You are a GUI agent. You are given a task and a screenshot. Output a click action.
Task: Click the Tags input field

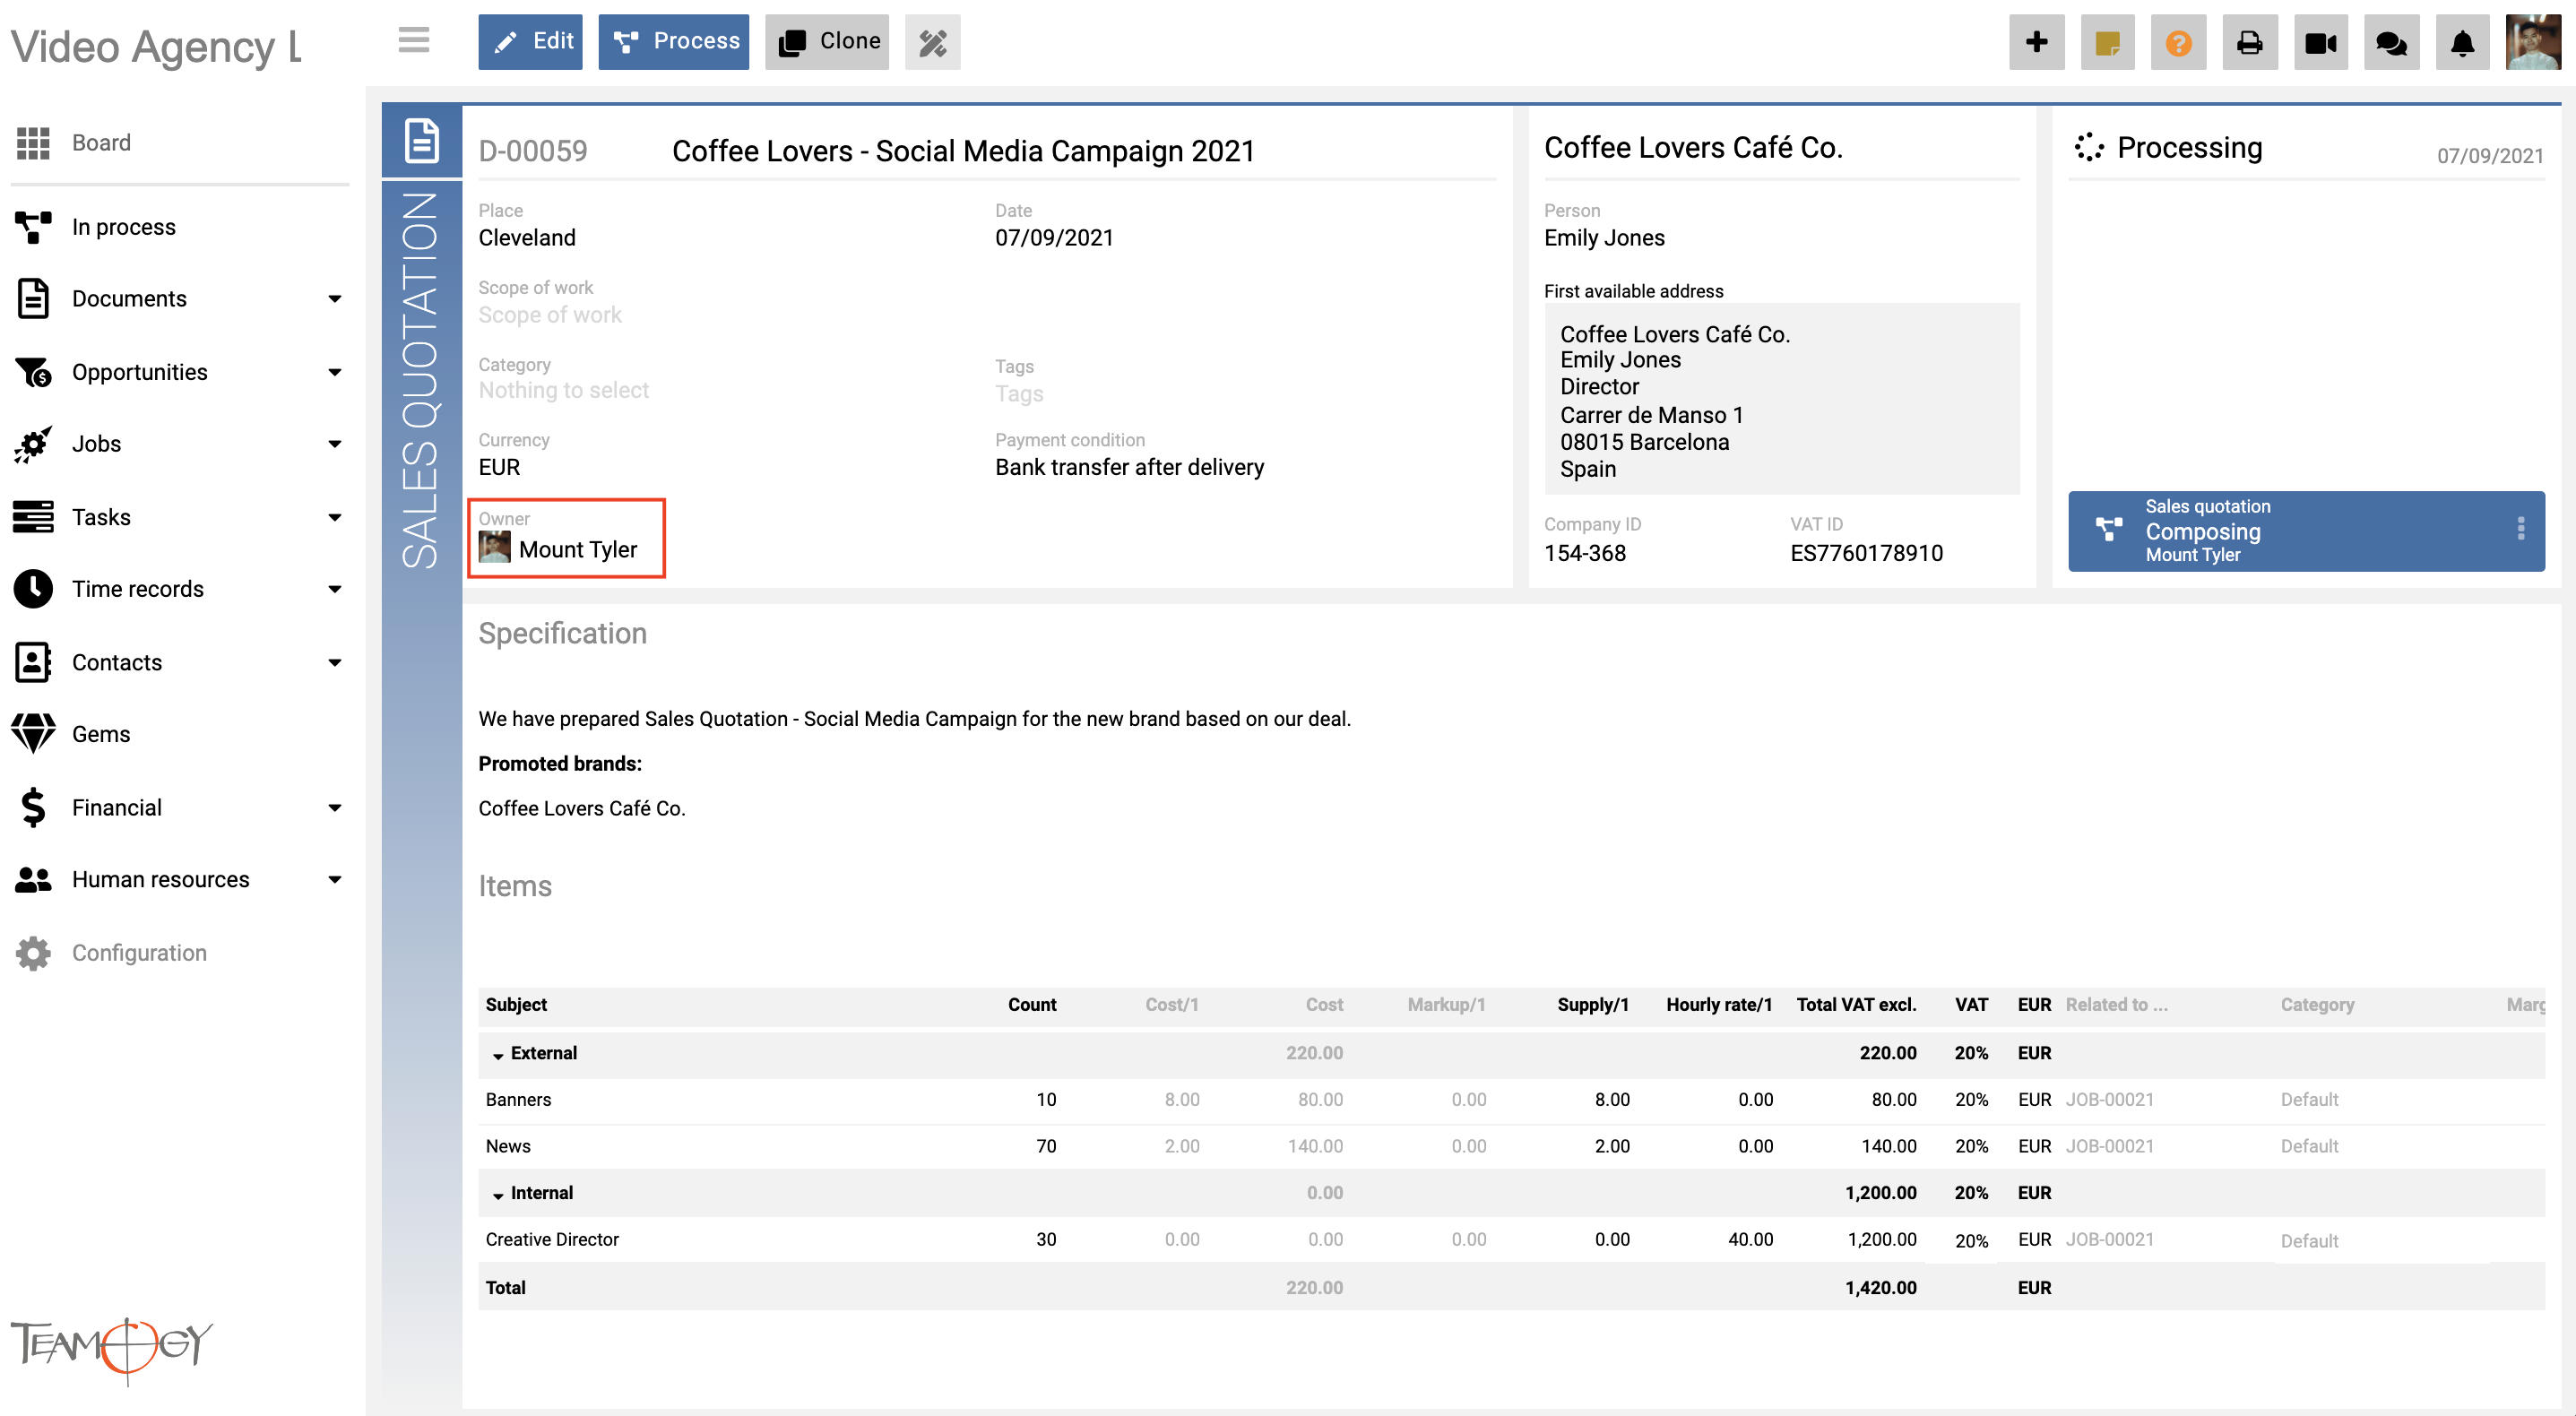[1019, 394]
